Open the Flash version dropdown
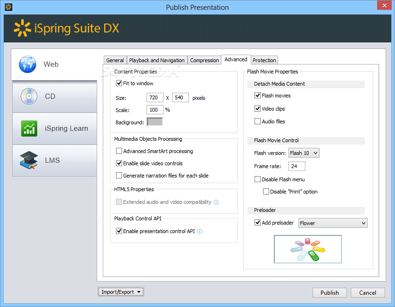 [304, 153]
